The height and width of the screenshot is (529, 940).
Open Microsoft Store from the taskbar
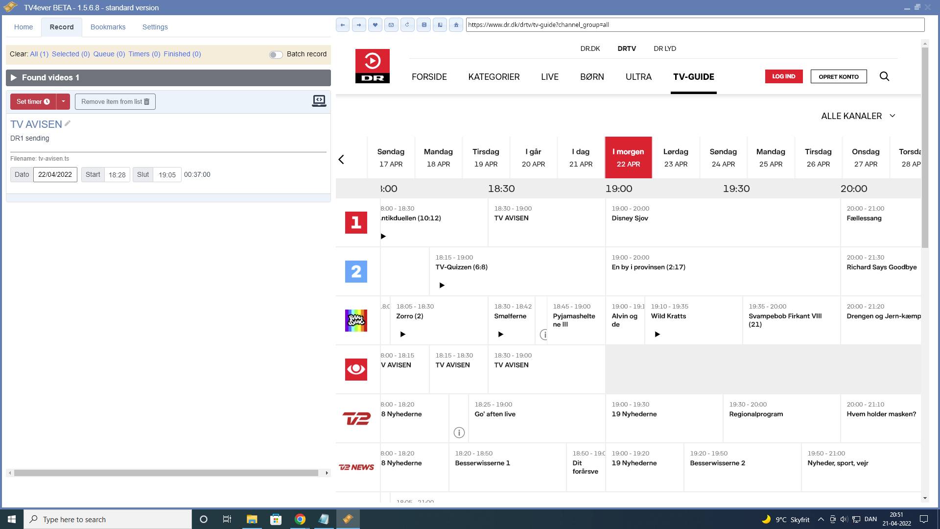pos(276,519)
